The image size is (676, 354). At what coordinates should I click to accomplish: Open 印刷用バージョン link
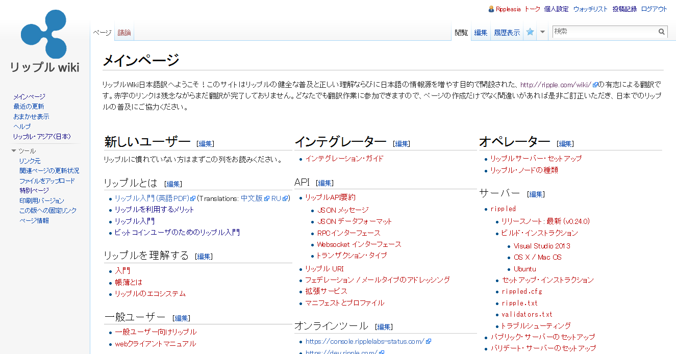tap(42, 201)
